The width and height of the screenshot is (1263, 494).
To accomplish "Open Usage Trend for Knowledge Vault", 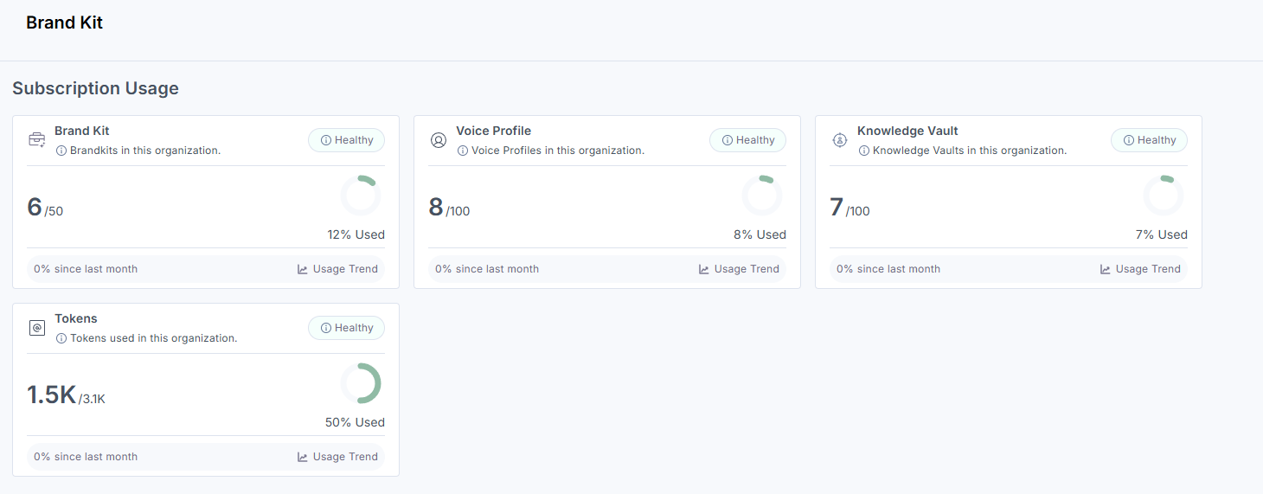I will pos(1141,269).
